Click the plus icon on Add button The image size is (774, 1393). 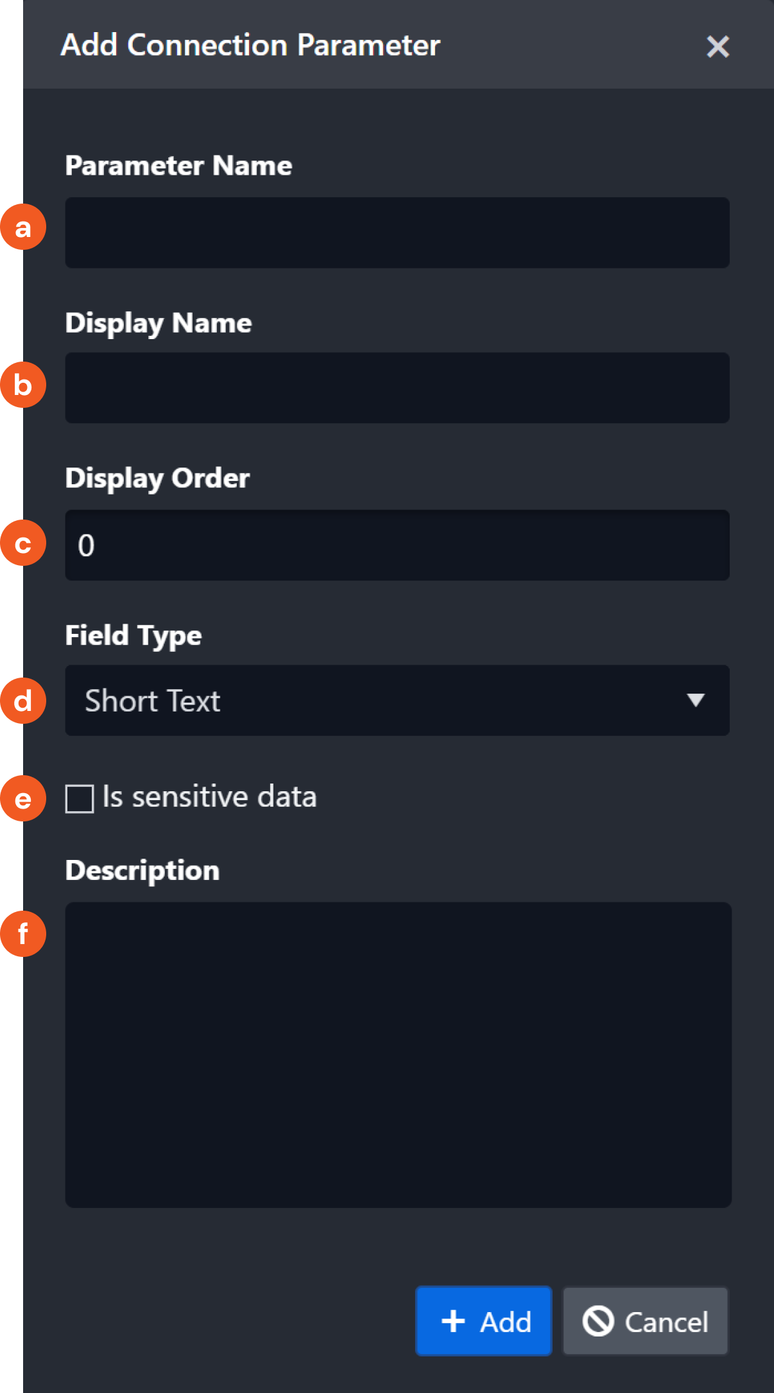[453, 1321]
